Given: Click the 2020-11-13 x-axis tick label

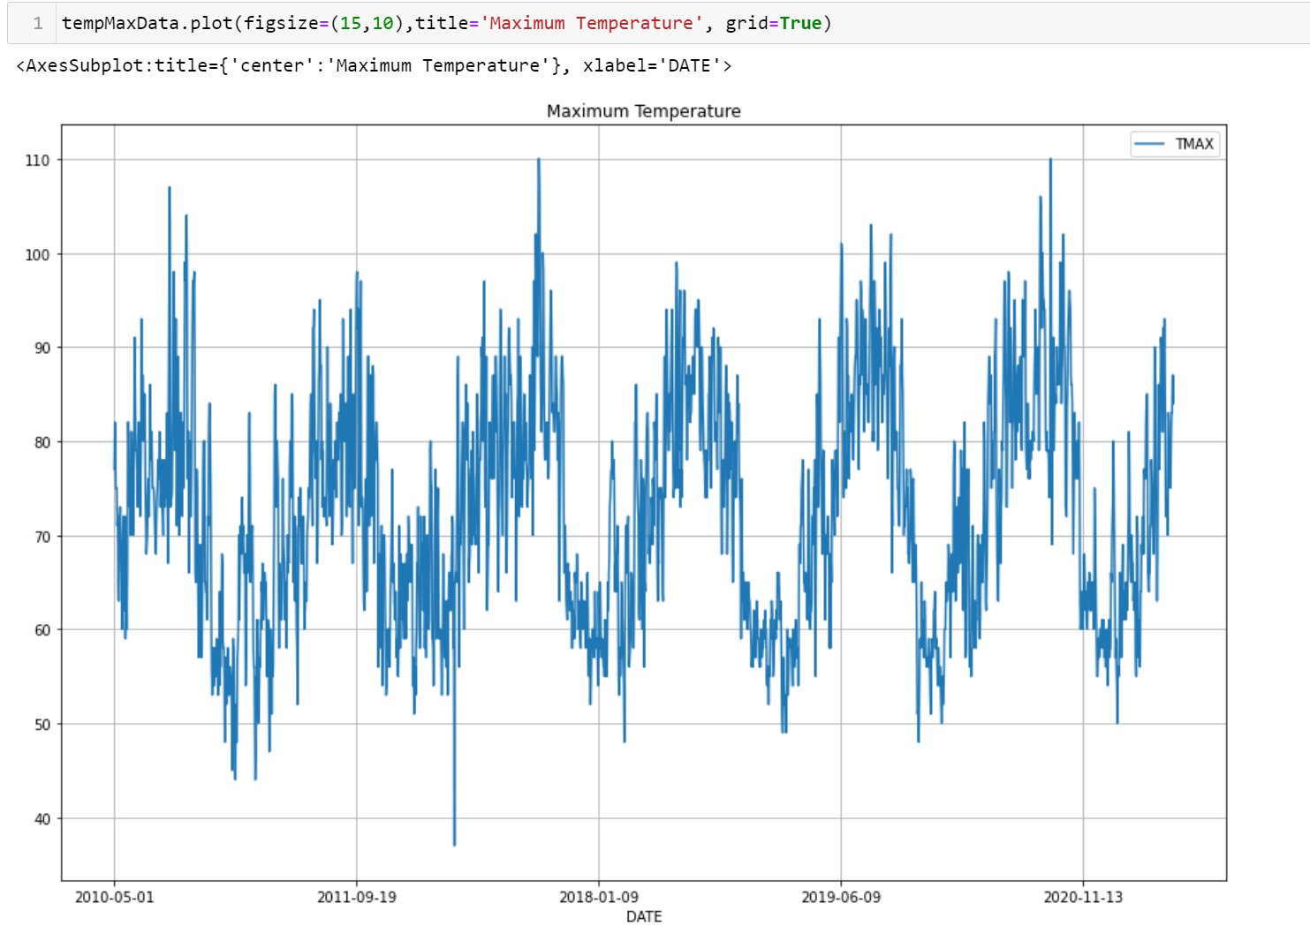Looking at the screenshot, I should click(1083, 898).
